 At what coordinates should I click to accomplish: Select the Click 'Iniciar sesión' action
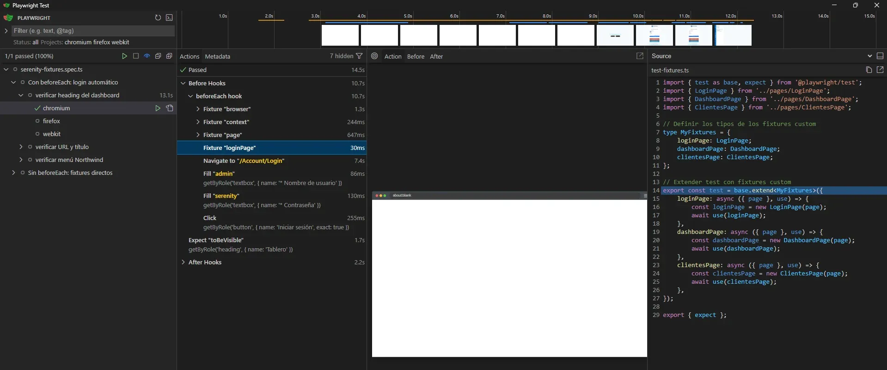point(272,222)
